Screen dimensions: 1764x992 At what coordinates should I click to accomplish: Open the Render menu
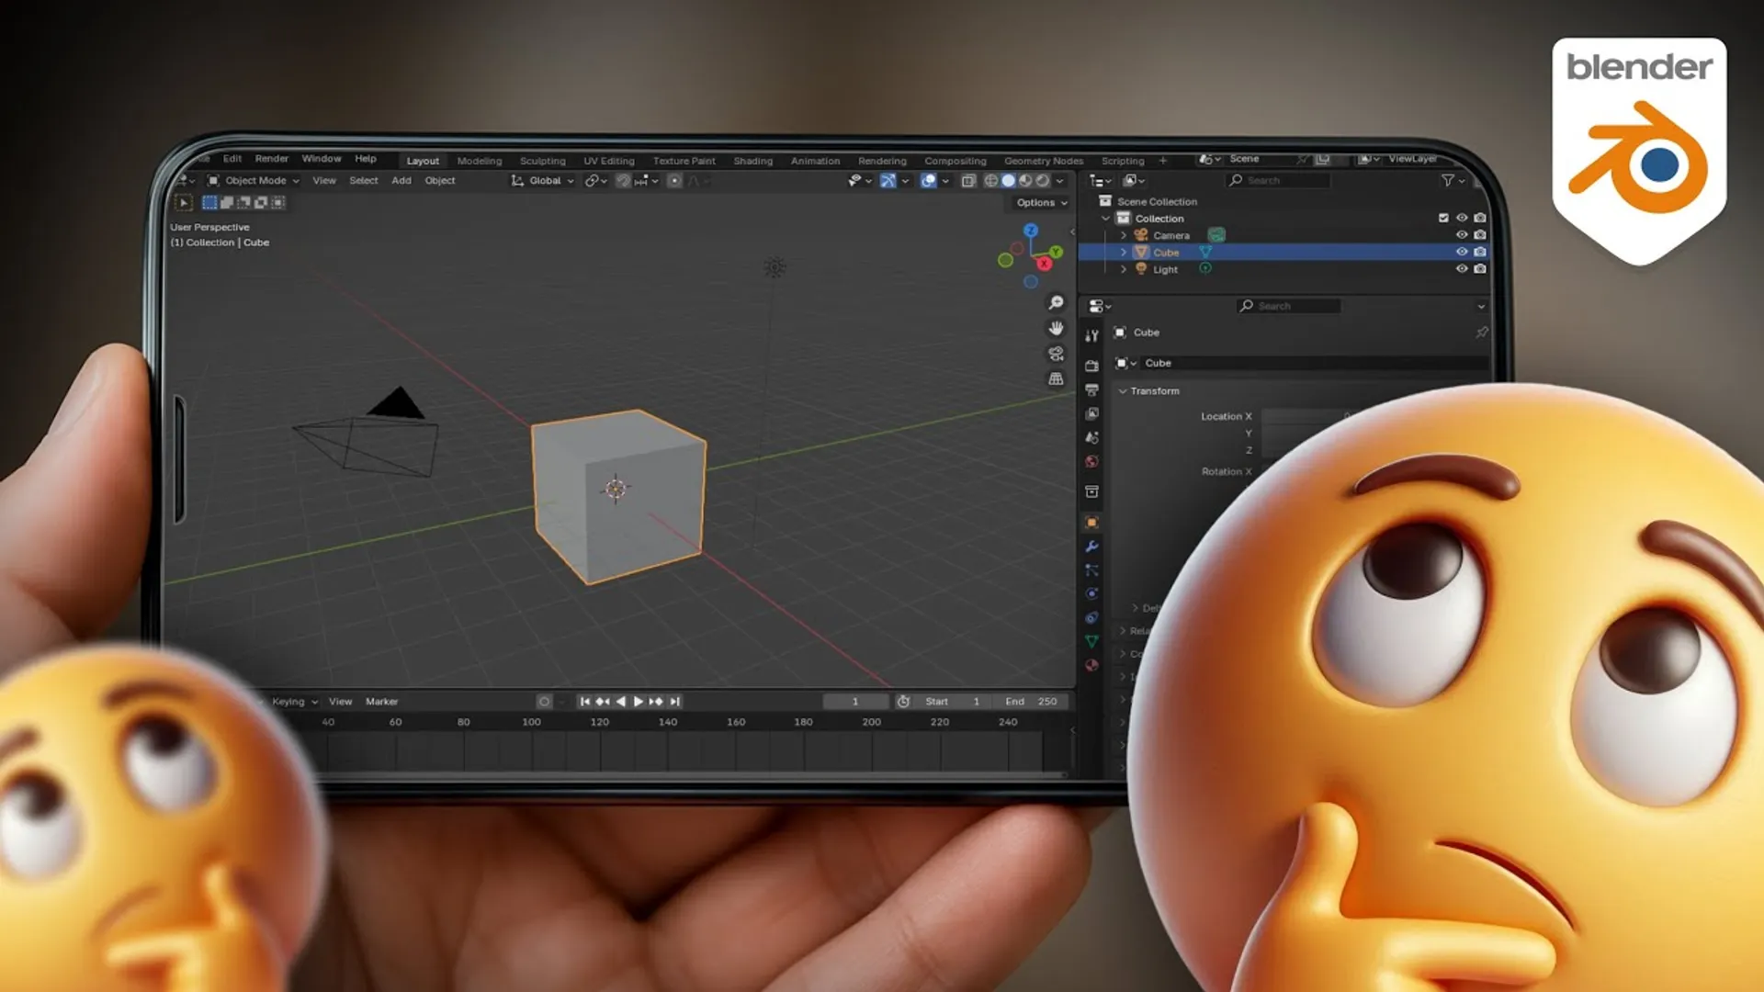[271, 159]
